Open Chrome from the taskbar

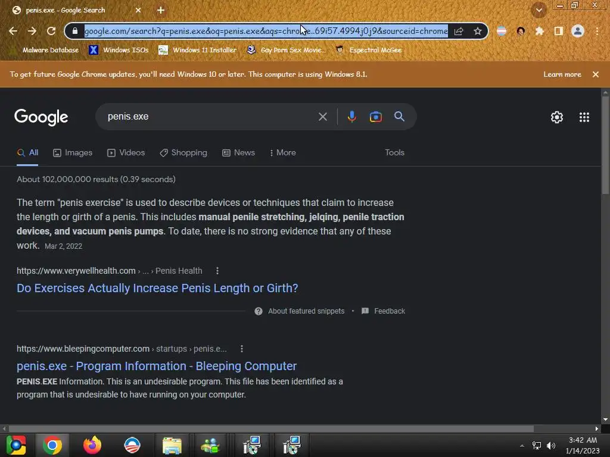(52, 445)
